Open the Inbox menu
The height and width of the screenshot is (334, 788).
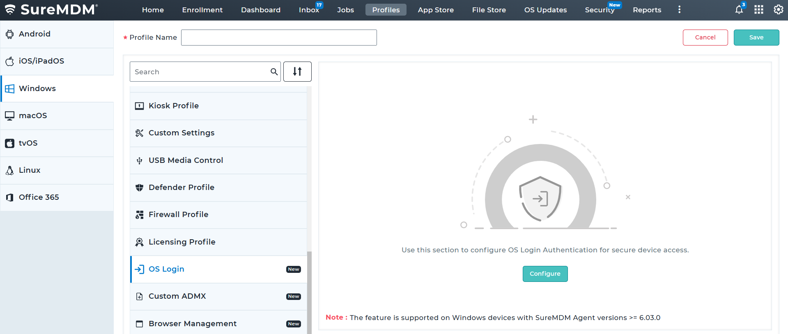(309, 10)
